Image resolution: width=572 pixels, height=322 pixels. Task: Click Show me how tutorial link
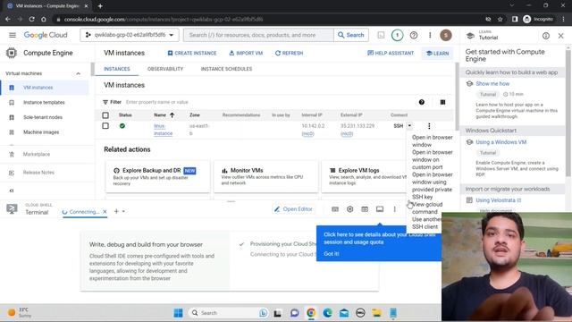(x=492, y=83)
